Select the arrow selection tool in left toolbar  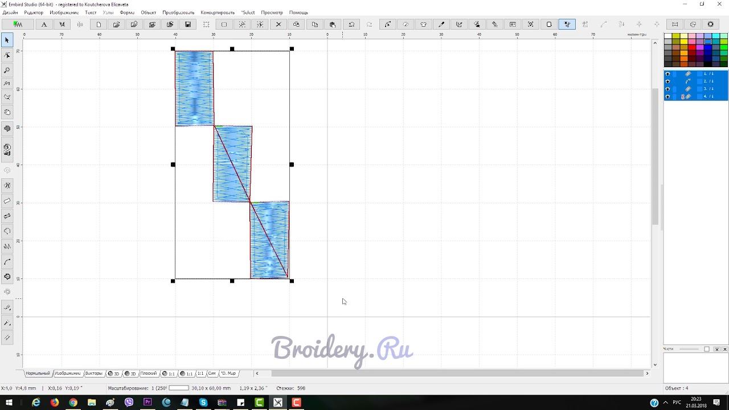click(7, 40)
